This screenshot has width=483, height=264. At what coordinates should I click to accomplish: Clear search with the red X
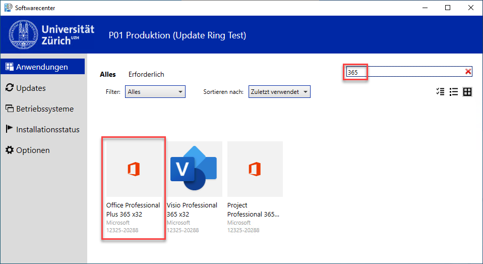click(468, 72)
